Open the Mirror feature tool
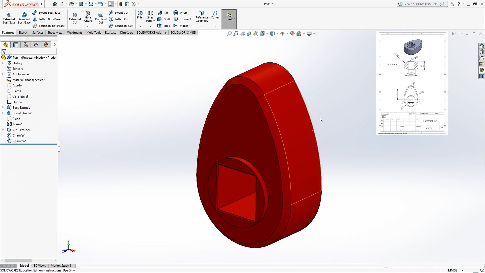The width and height of the screenshot is (485, 273). pyautogui.click(x=181, y=26)
